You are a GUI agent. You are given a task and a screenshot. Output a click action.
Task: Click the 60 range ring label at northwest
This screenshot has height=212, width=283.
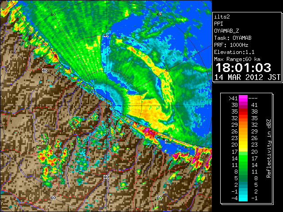coord(53,14)
